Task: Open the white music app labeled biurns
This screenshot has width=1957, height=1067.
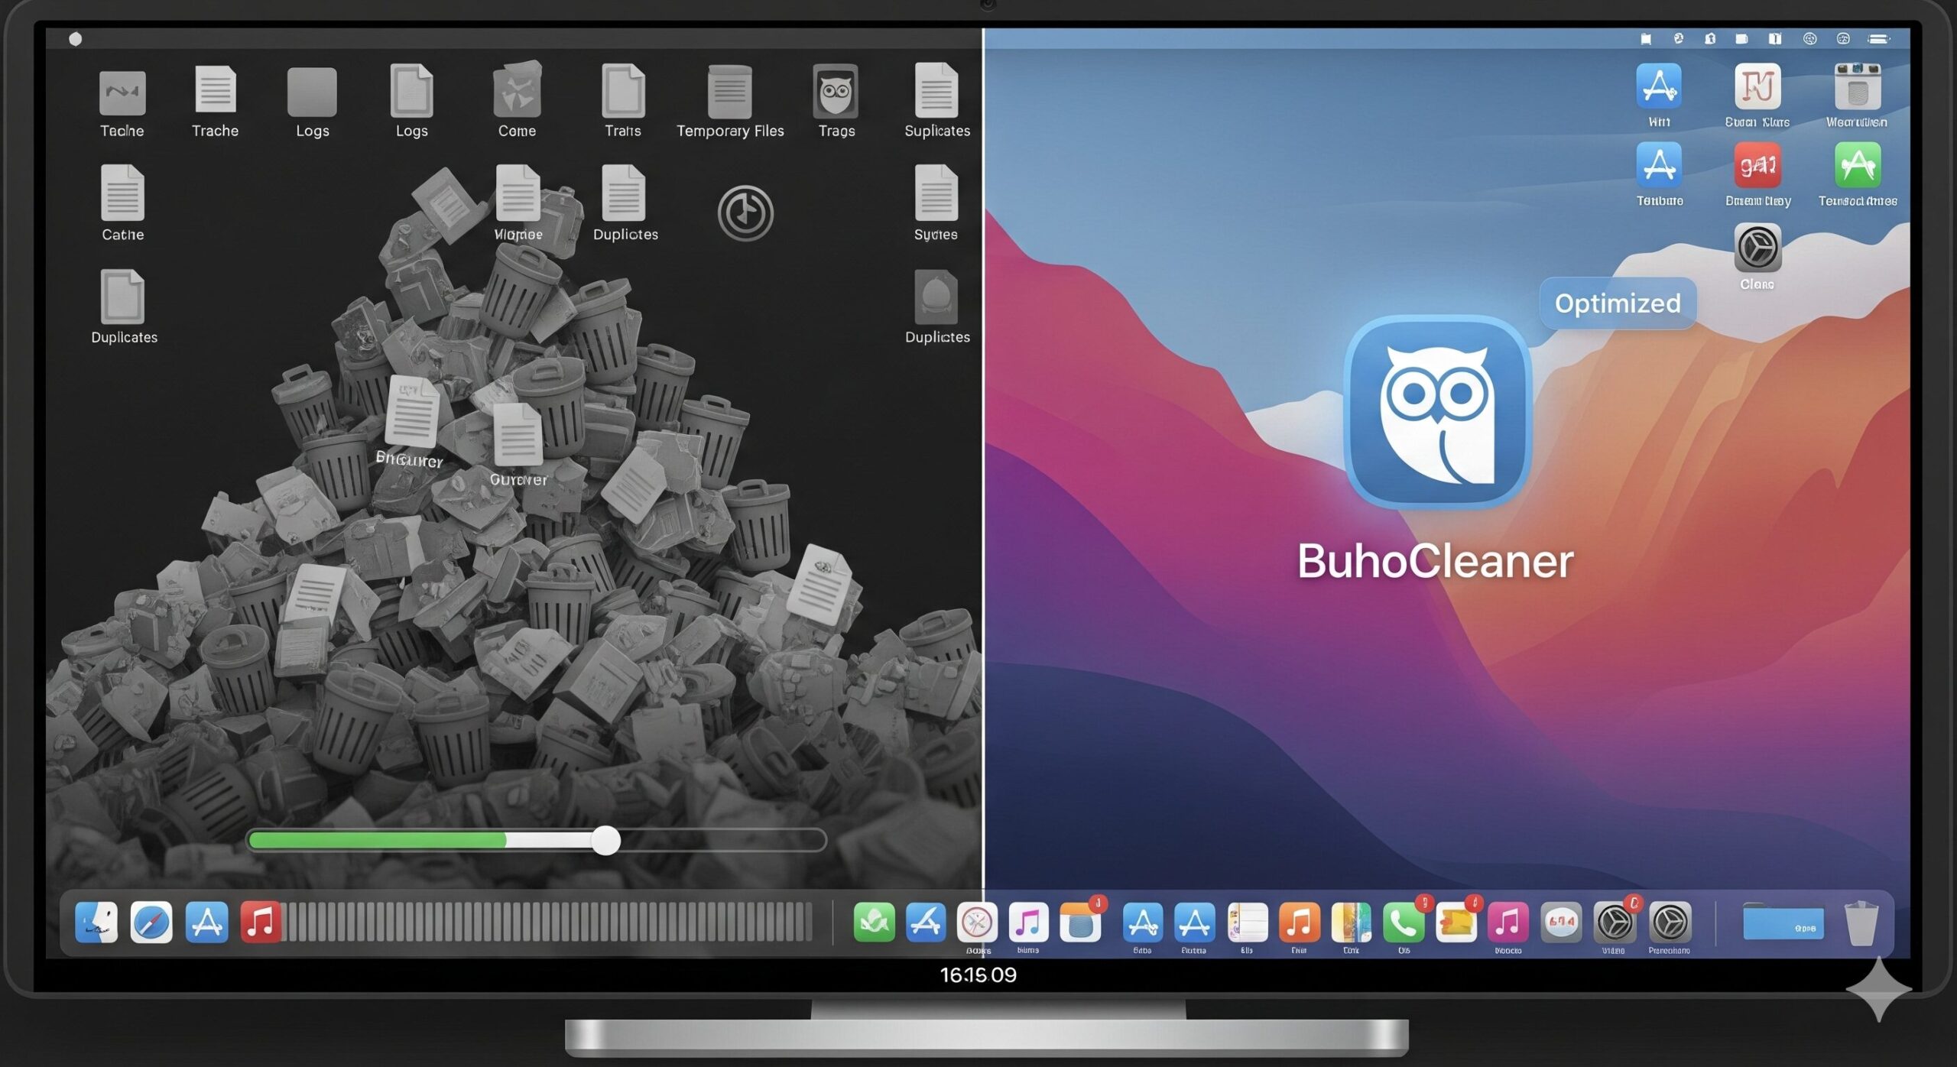Action: click(x=1028, y=923)
